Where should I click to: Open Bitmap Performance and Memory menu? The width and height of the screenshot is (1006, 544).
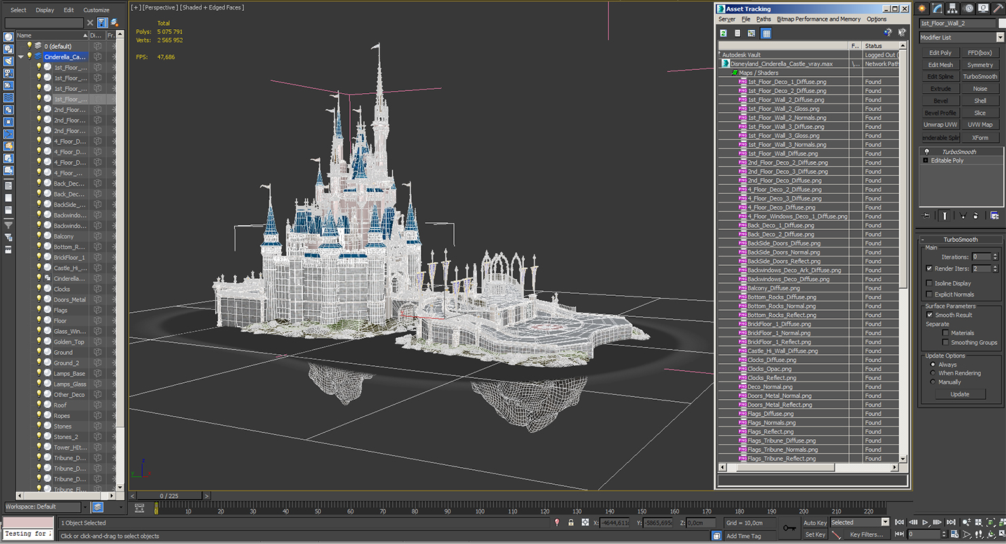pyautogui.click(x=818, y=19)
